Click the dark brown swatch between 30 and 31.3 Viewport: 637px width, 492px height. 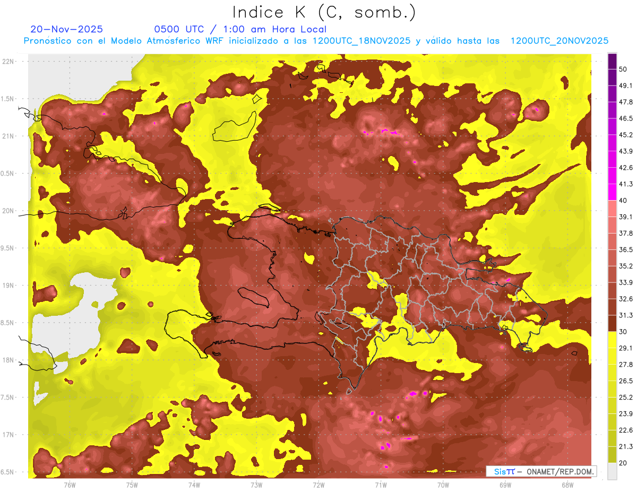tap(612, 324)
